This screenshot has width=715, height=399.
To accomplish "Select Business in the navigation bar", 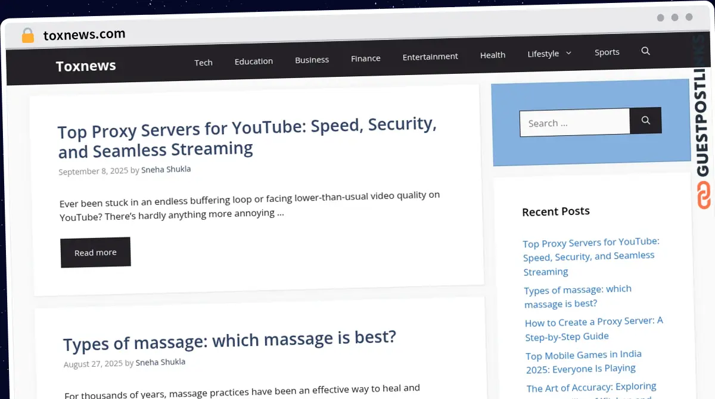I will pos(312,60).
